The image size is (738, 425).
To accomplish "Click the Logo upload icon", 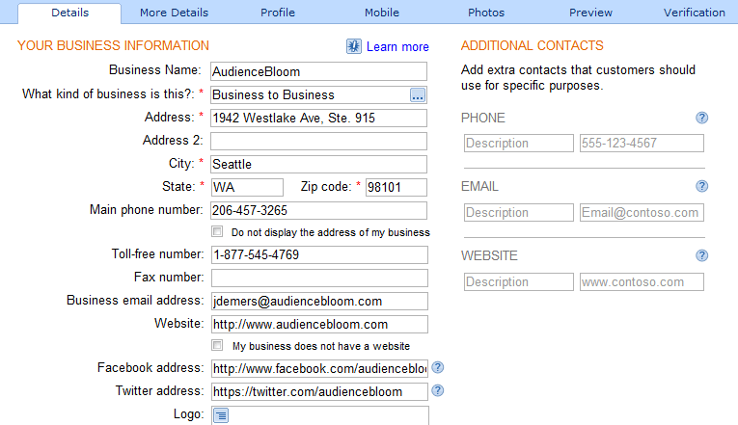I will [x=221, y=415].
